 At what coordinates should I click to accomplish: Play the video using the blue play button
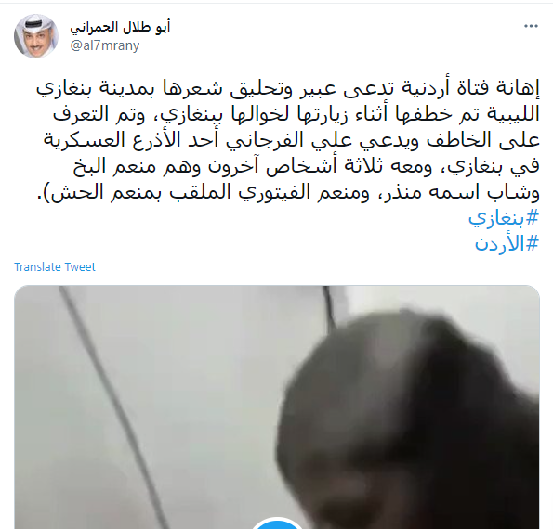(277, 524)
